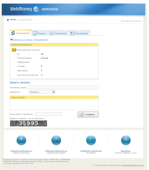The height and width of the screenshot is (170, 149).
Task: Click the Отзывы label
Action: tap(21, 66)
